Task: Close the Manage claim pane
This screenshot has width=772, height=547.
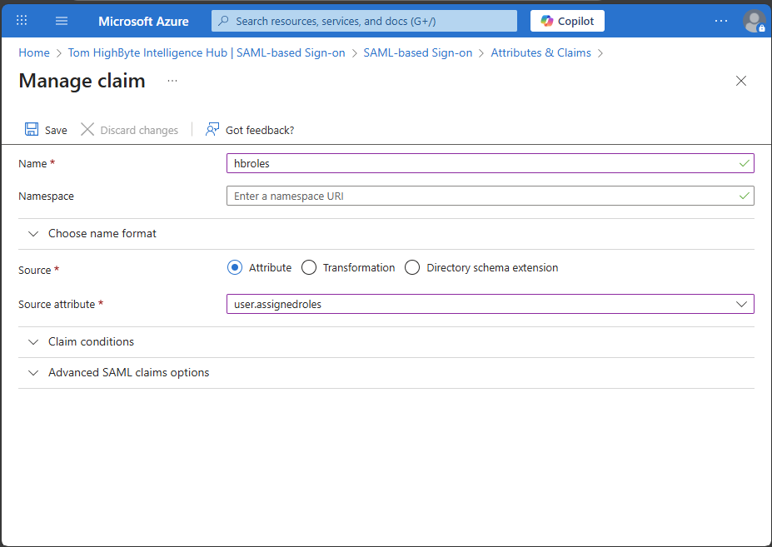Action: click(x=740, y=81)
